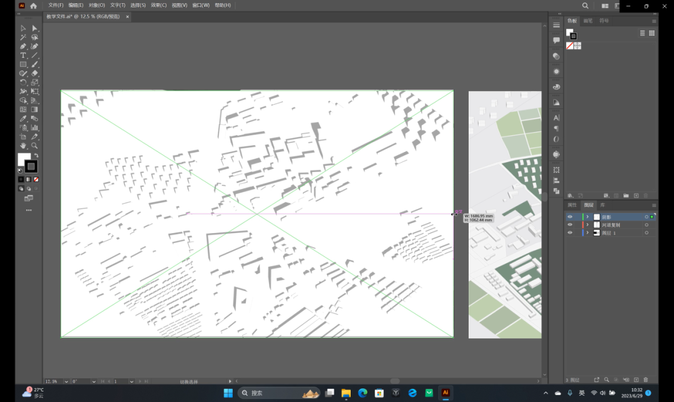Click the taskbar 搜索 search box
Screen dimensions: 674x402
point(279,393)
